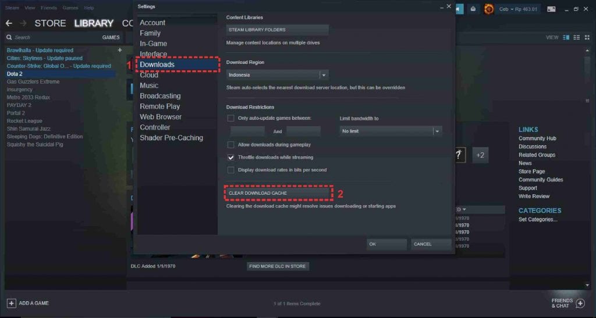This screenshot has height=318, width=596.
Task: Open Friends & Chat plus icon
Action: coord(580,303)
